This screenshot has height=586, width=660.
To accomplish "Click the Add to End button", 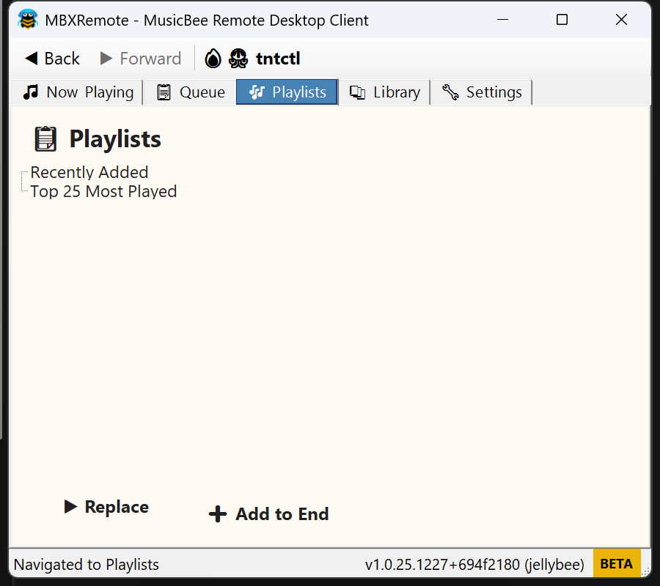I will pyautogui.click(x=268, y=513).
